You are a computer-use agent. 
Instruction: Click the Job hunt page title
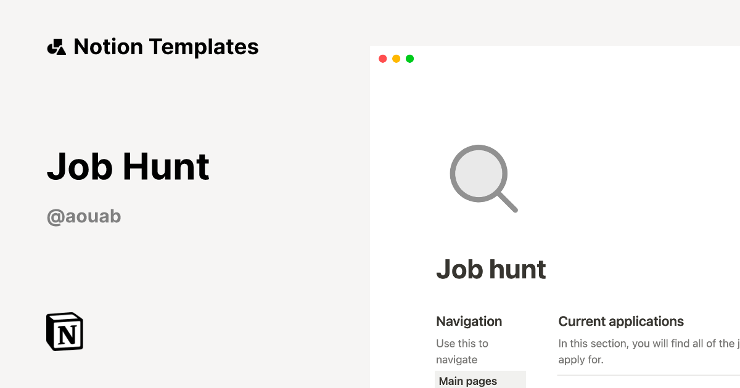coord(491,269)
